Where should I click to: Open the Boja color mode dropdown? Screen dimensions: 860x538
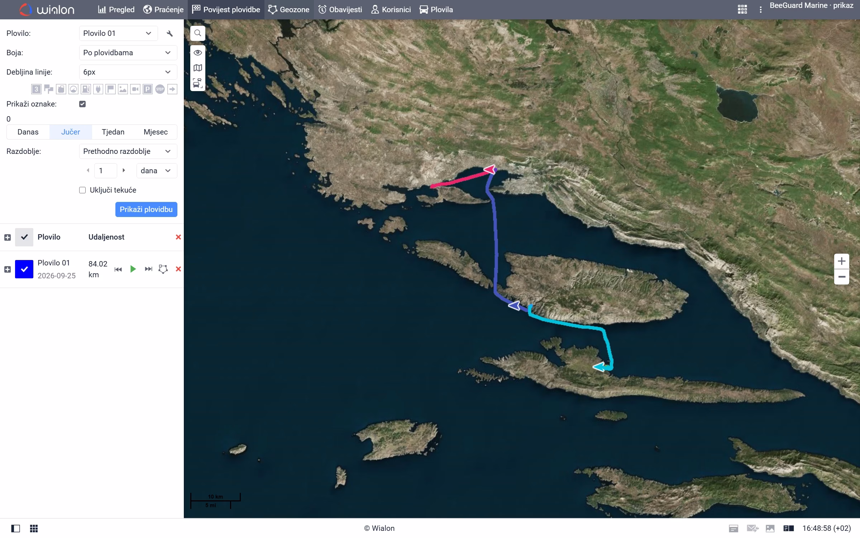click(128, 53)
